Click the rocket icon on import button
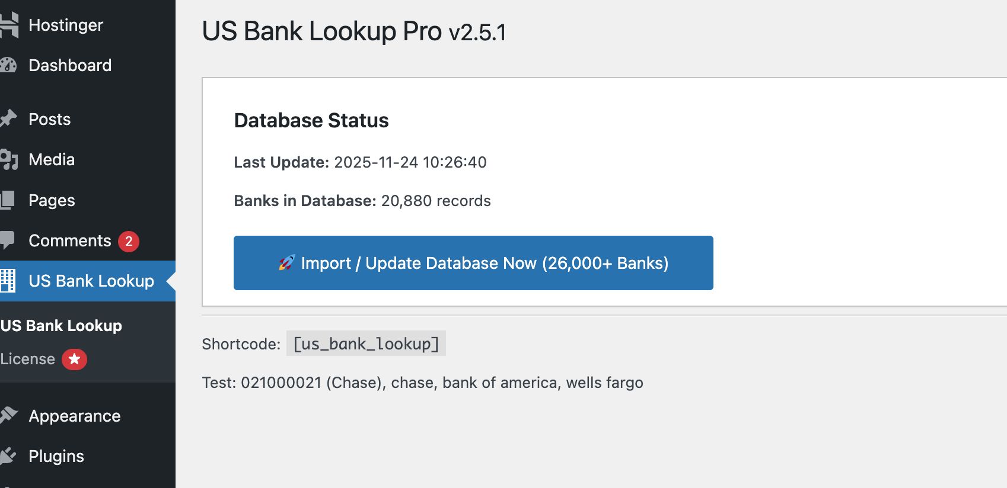Image resolution: width=1007 pixels, height=488 pixels. click(x=287, y=263)
